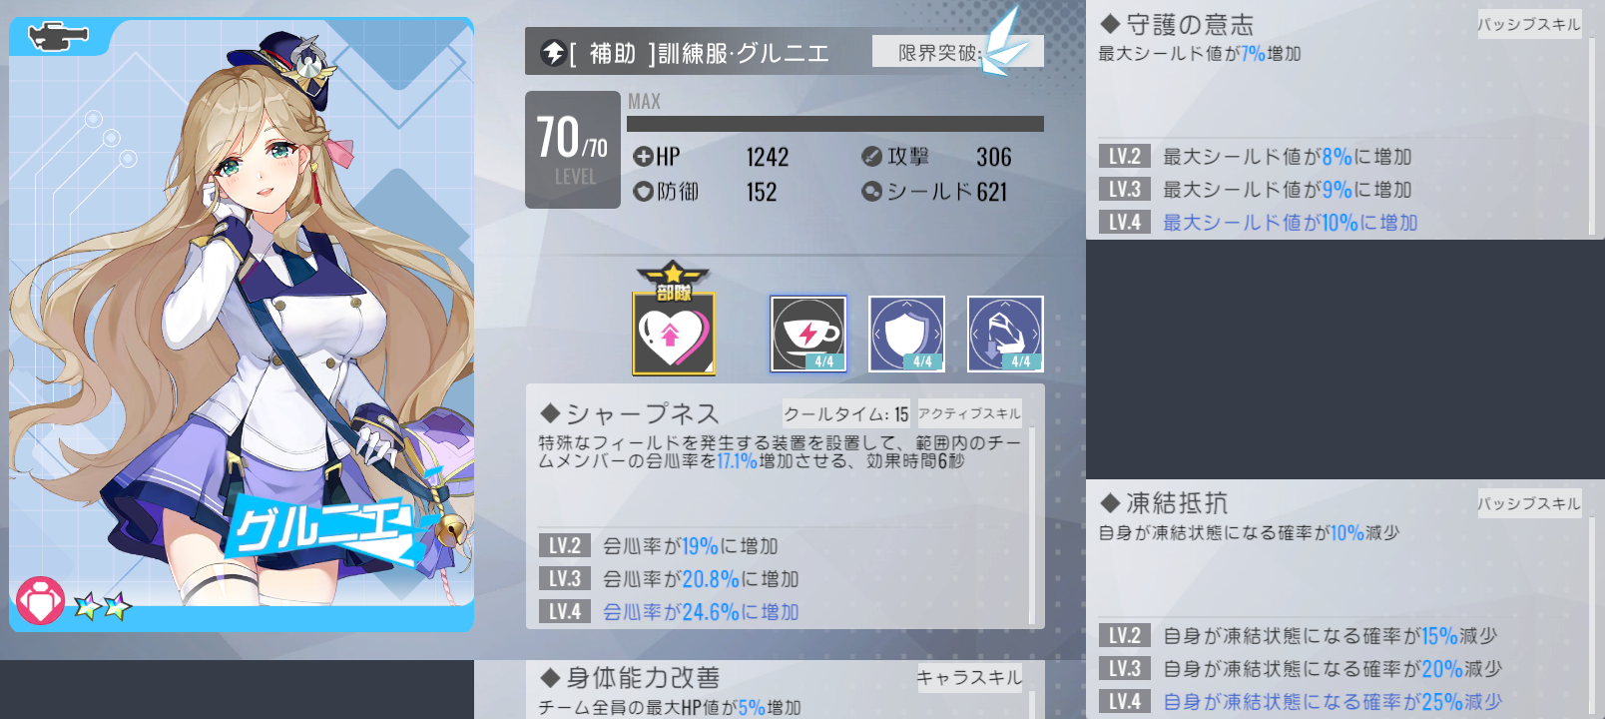The height and width of the screenshot is (719, 1605).
Task: Click the level 70/70 indicator box
Action: click(x=573, y=150)
